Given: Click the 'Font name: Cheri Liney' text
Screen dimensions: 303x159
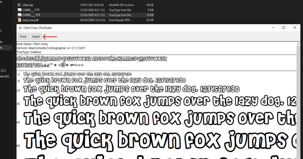Looking at the screenshot, I should pos(32,44).
